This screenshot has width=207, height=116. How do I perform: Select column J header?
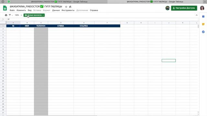(169, 23)
